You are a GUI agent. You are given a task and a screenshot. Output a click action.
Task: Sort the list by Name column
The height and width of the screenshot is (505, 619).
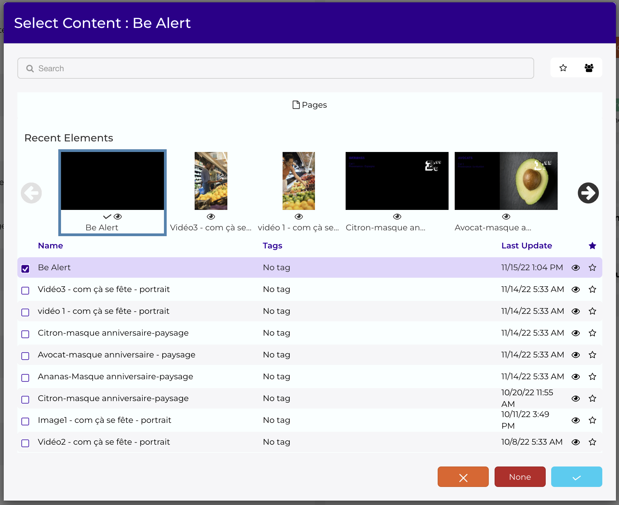tap(50, 246)
